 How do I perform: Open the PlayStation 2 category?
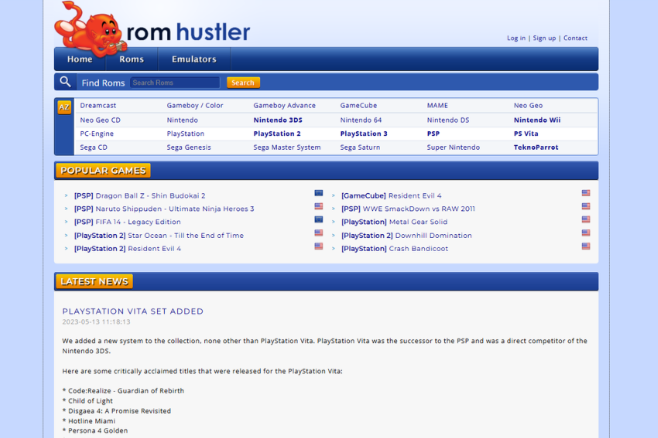click(x=277, y=134)
